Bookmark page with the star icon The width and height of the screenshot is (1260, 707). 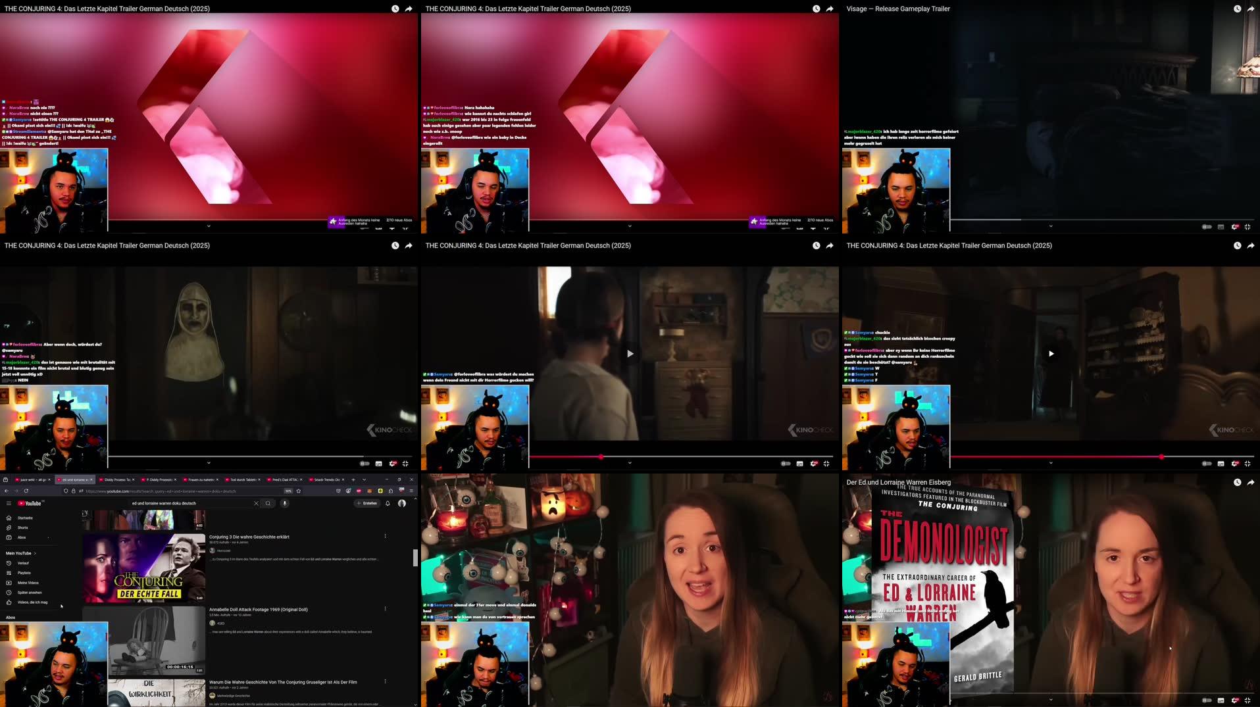coord(299,491)
